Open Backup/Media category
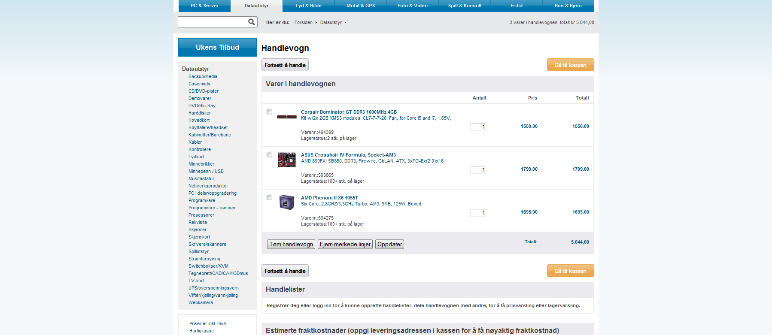772x335 pixels. pyautogui.click(x=203, y=76)
